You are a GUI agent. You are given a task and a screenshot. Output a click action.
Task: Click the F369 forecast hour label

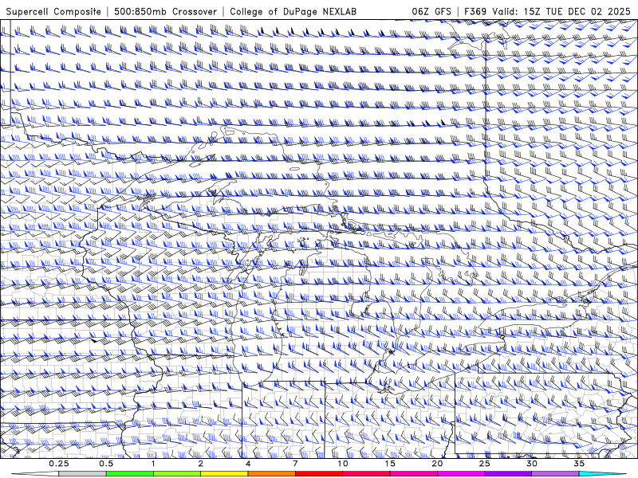(x=475, y=11)
